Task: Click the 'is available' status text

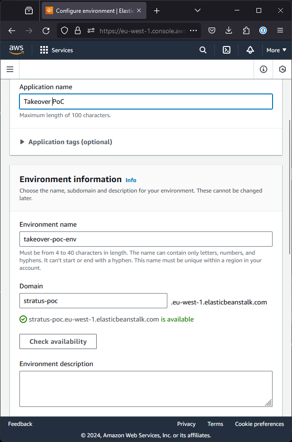Action: (x=177, y=319)
